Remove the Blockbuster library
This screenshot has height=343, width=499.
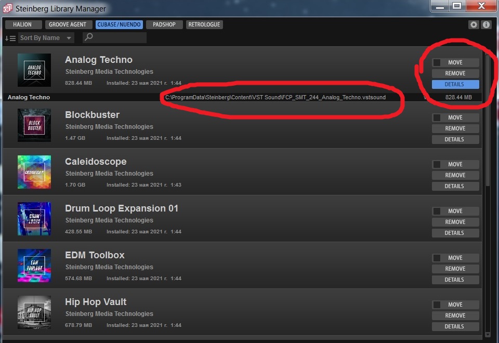pyautogui.click(x=455, y=128)
